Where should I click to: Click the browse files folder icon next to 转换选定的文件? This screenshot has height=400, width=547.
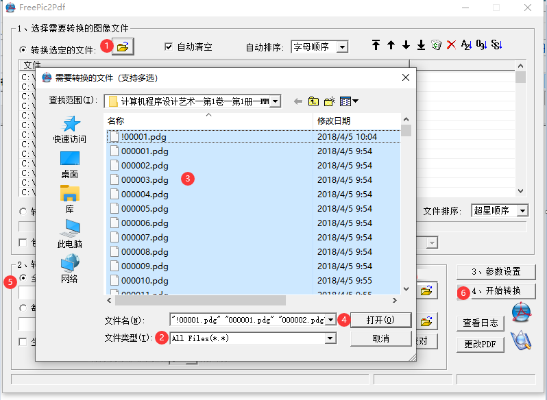[x=123, y=47]
